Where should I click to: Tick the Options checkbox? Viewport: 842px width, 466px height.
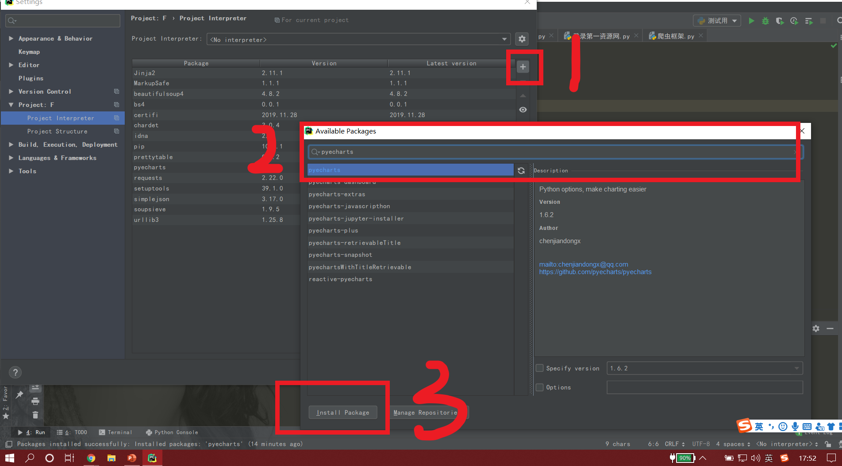[x=540, y=387]
